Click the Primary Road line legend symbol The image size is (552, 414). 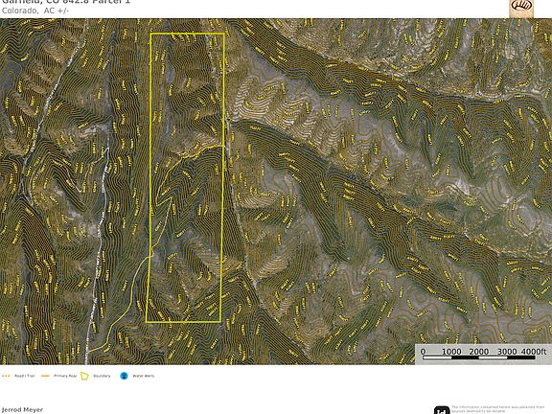pyautogui.click(x=45, y=376)
